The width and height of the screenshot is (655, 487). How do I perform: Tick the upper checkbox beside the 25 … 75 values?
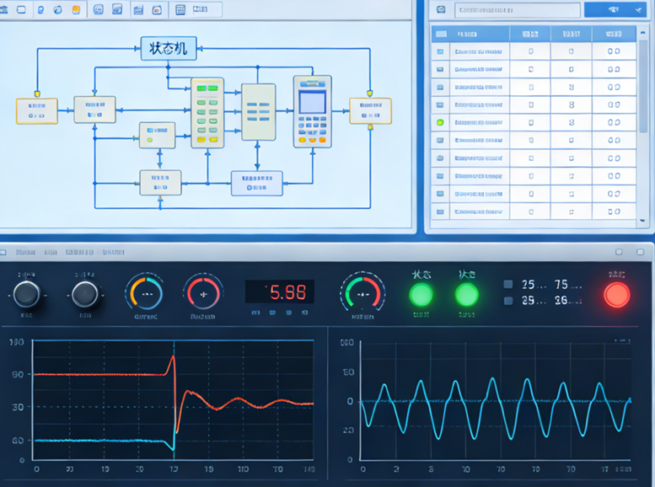[507, 285]
